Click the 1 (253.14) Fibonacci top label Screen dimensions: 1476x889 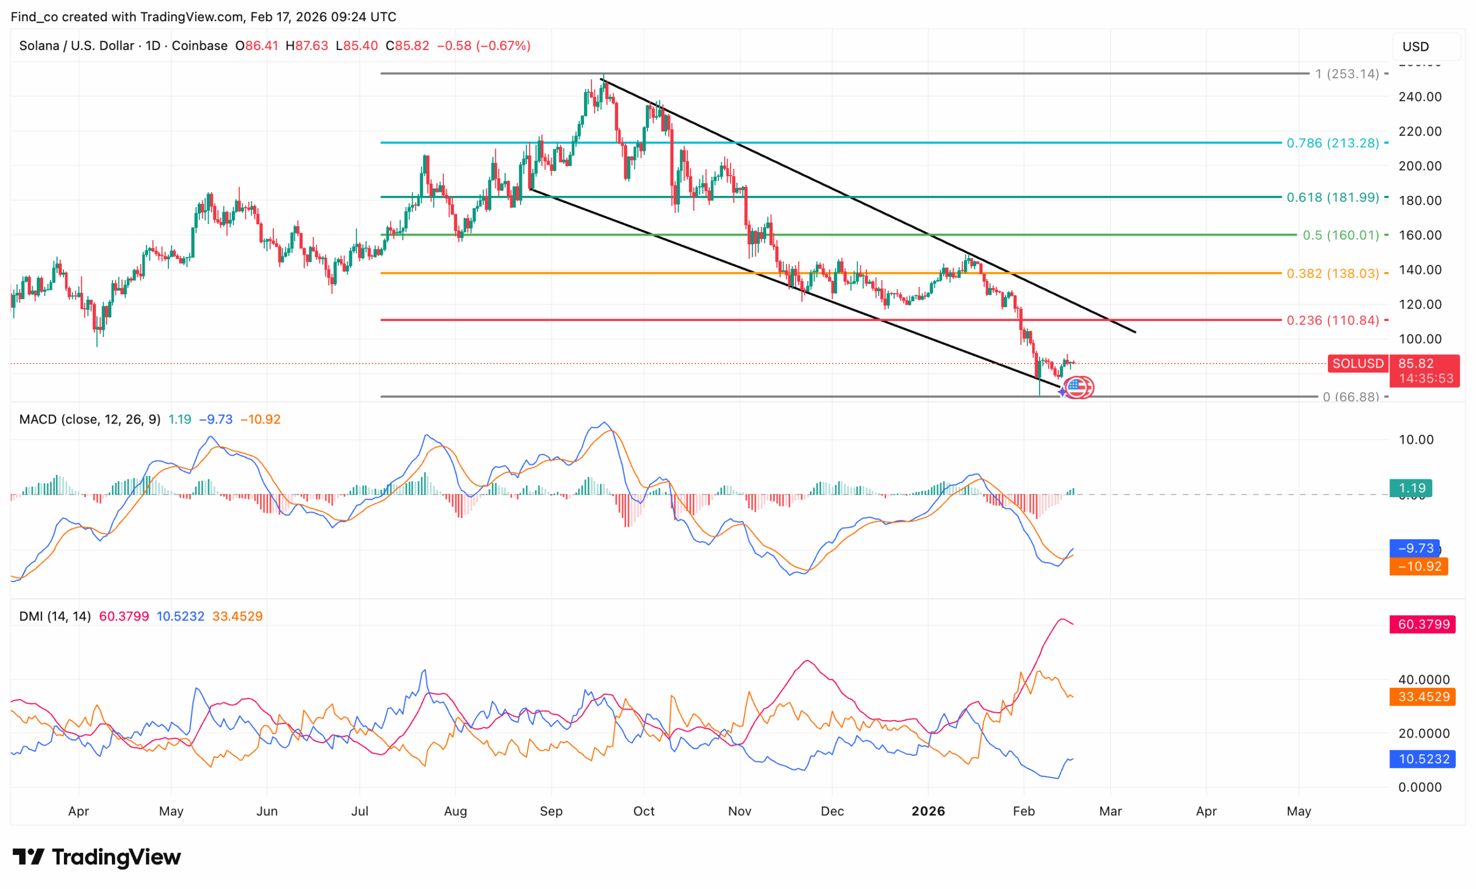tap(1347, 74)
